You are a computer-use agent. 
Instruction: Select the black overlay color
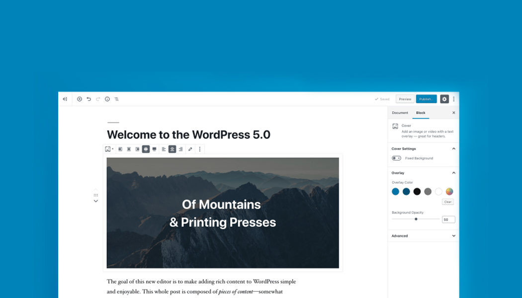pyautogui.click(x=417, y=192)
